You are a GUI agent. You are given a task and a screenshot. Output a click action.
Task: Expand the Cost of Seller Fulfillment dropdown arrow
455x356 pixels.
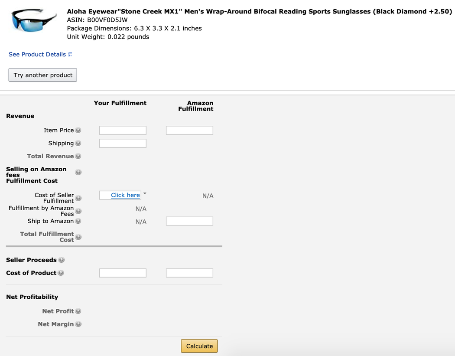145,193
